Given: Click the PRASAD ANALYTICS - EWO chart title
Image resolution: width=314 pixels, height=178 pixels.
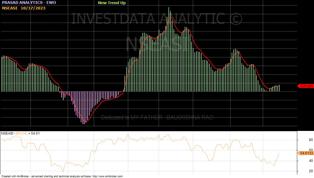Looking at the screenshot, I should tap(29, 3).
